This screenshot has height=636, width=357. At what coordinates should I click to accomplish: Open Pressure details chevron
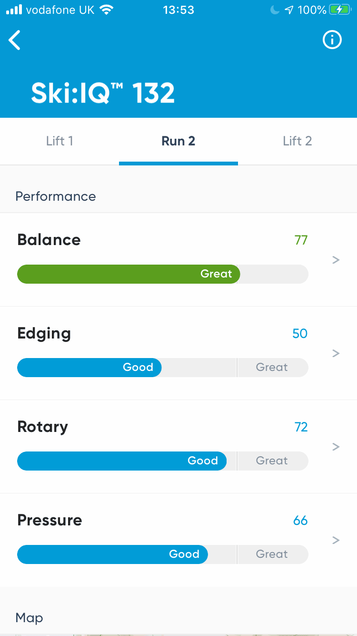[x=336, y=540]
